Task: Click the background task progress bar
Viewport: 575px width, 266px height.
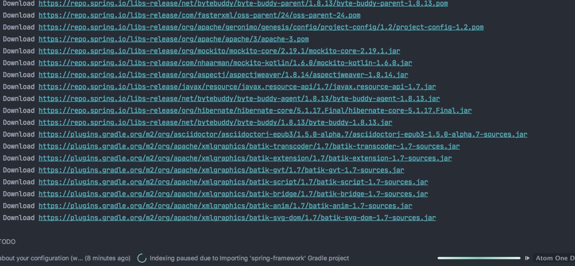Action: pos(479,258)
